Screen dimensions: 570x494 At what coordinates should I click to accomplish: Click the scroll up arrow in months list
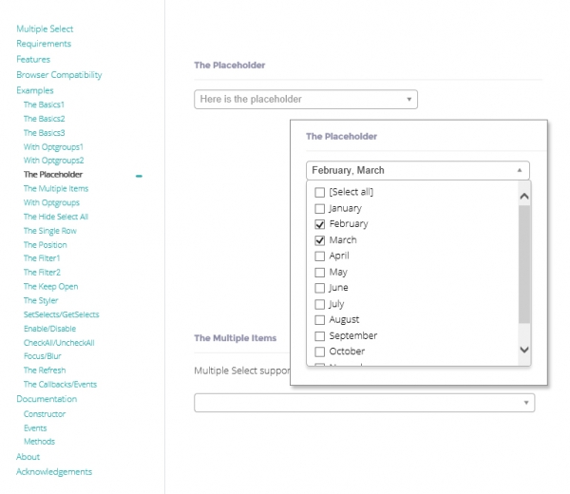pyautogui.click(x=524, y=197)
